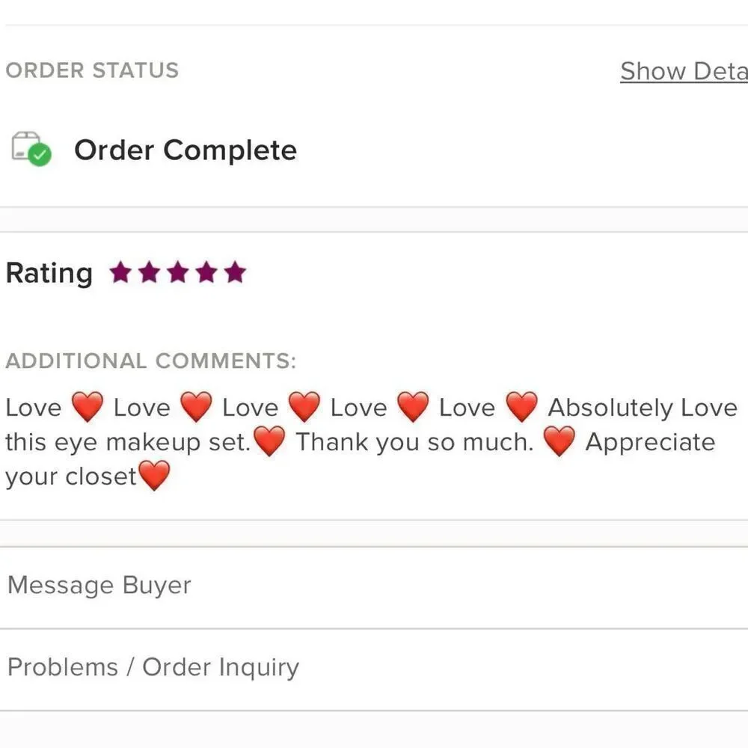Viewport: 748px width, 748px height.
Task: Click the Order Complete status text
Action: (x=186, y=150)
